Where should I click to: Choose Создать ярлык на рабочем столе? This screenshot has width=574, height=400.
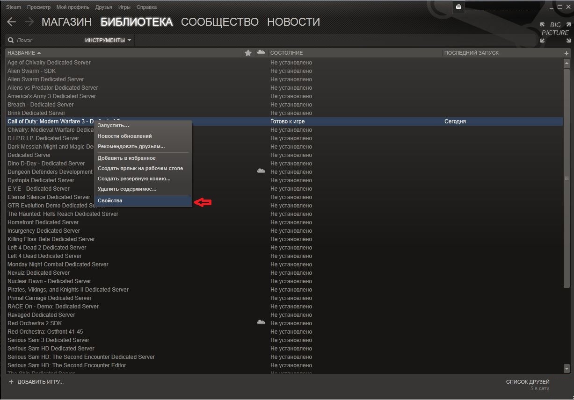143,168
